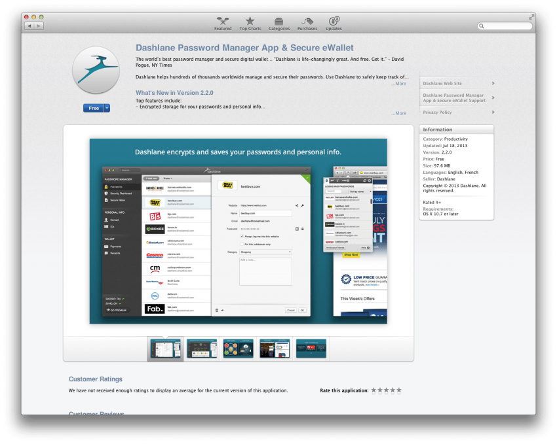Rate the application one star

pyautogui.click(x=374, y=390)
